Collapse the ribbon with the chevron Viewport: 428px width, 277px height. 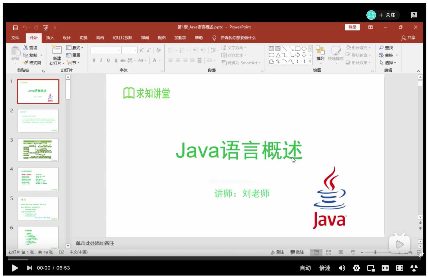point(418,71)
